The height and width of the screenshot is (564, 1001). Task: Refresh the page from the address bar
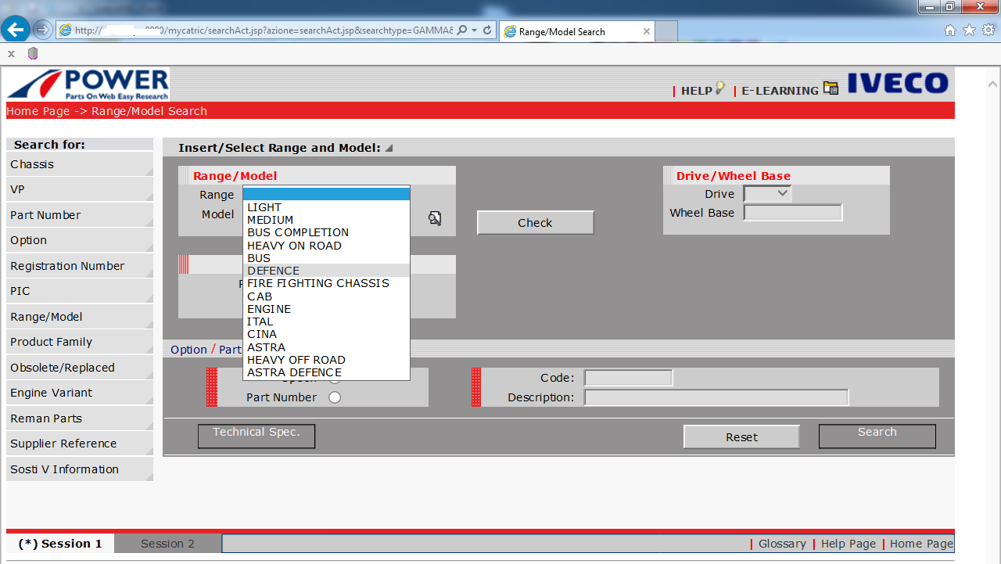click(487, 30)
